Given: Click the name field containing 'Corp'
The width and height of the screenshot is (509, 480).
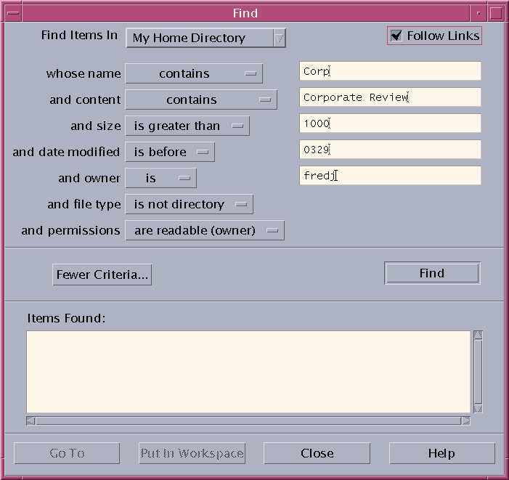Looking at the screenshot, I should [390, 71].
